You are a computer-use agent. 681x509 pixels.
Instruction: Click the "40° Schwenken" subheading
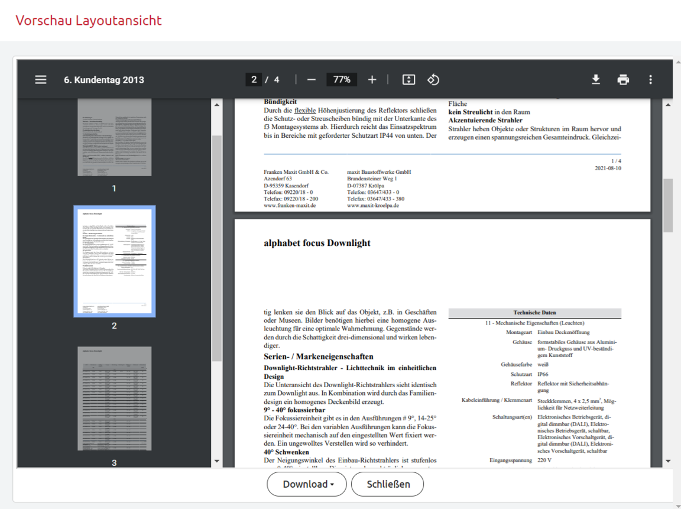pyautogui.click(x=286, y=452)
